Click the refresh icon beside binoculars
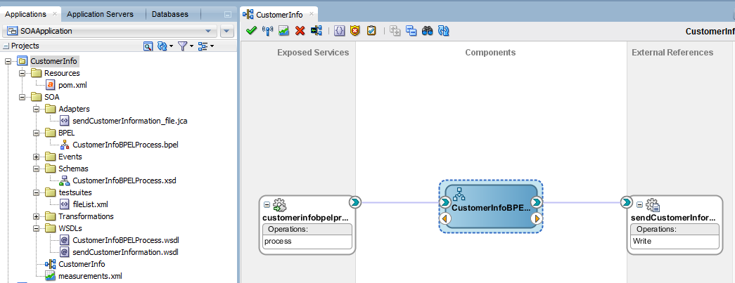 (443, 31)
